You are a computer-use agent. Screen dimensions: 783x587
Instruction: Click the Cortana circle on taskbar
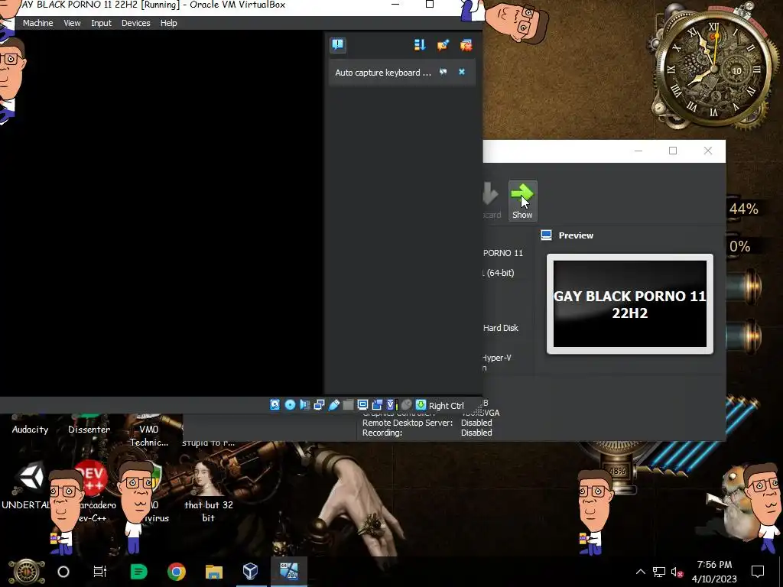63,572
